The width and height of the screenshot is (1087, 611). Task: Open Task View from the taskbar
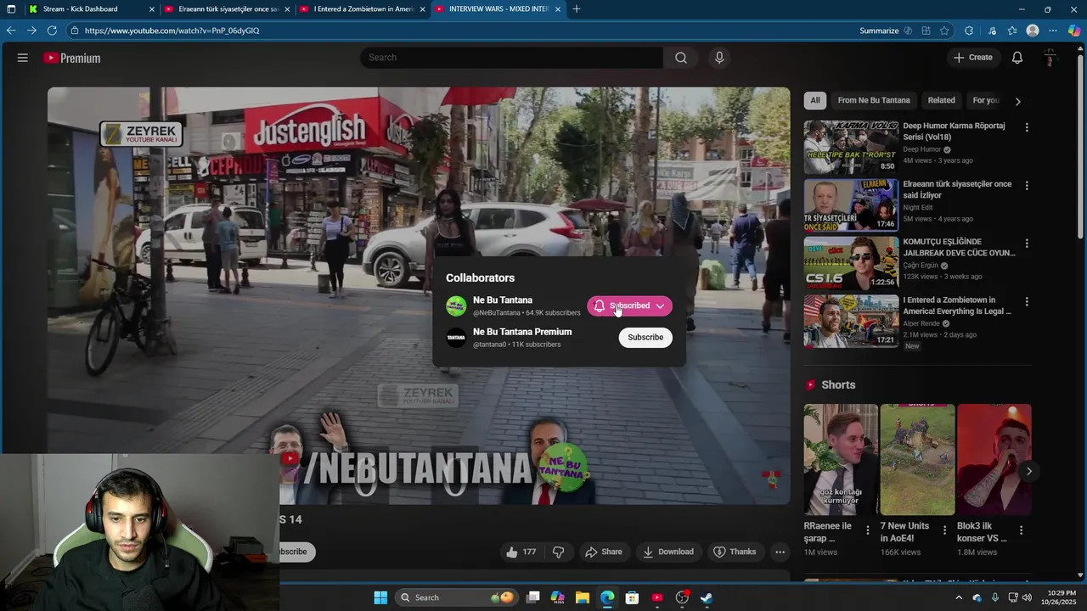(x=533, y=597)
